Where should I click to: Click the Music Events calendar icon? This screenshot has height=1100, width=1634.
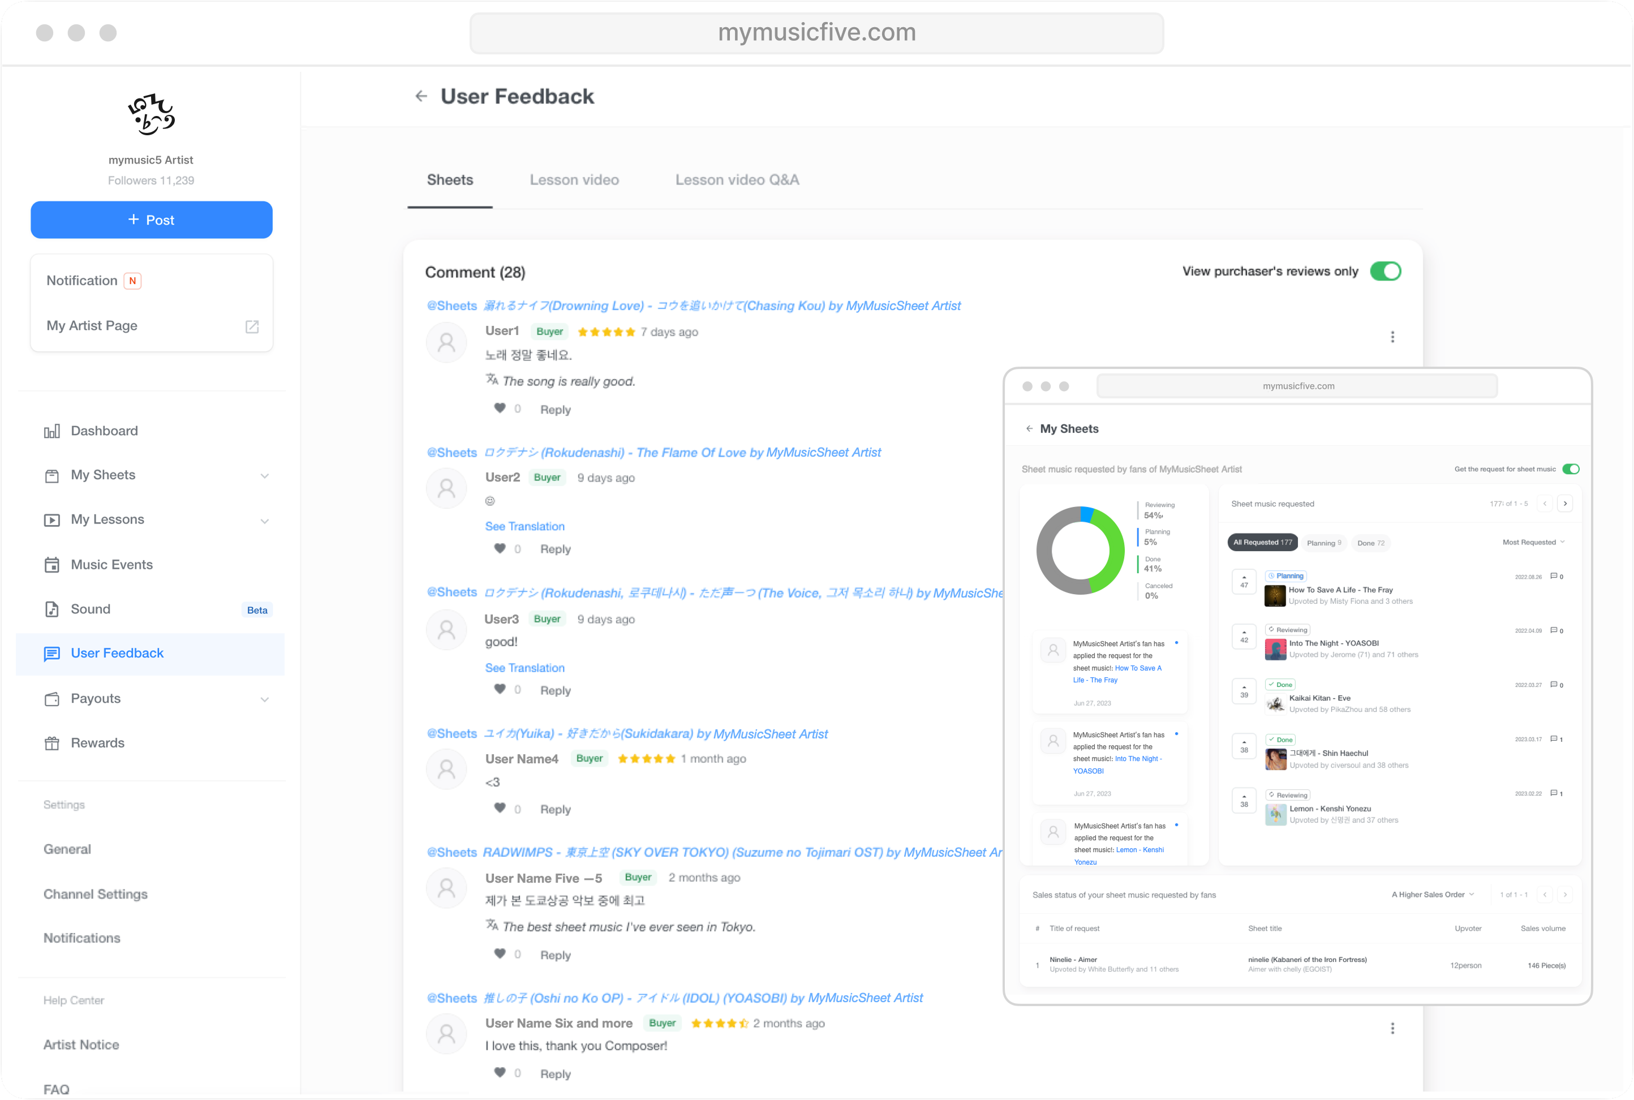[x=52, y=565]
